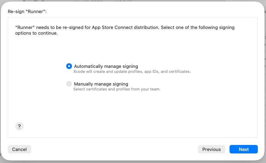Enable automatic signing management option
This screenshot has width=266, height=163.
pyautogui.click(x=69, y=66)
